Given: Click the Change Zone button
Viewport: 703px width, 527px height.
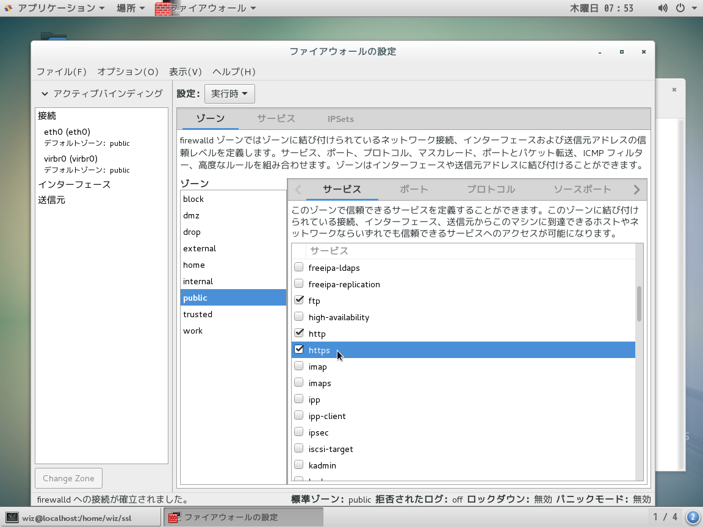Looking at the screenshot, I should 68,478.
